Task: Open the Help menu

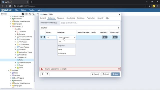Action: [39, 10]
